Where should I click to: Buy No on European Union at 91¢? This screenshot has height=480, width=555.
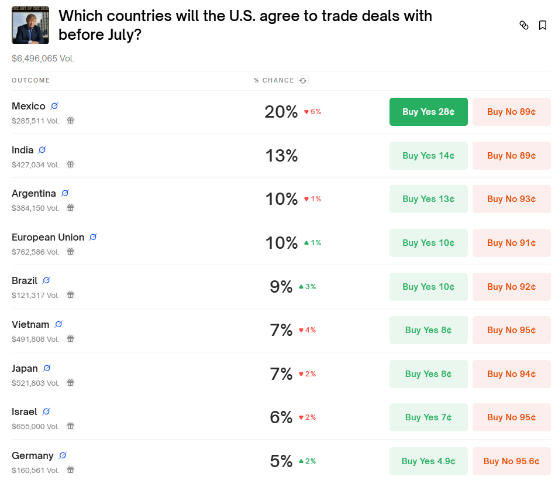click(x=512, y=243)
